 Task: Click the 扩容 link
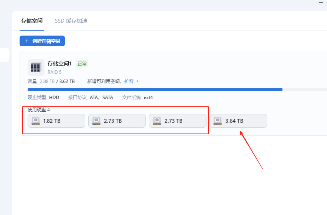coord(129,81)
